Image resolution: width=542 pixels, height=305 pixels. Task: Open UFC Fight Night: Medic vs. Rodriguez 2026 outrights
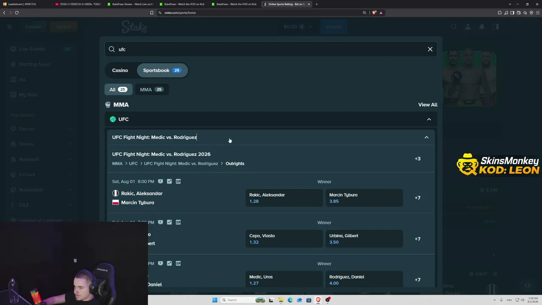161,154
